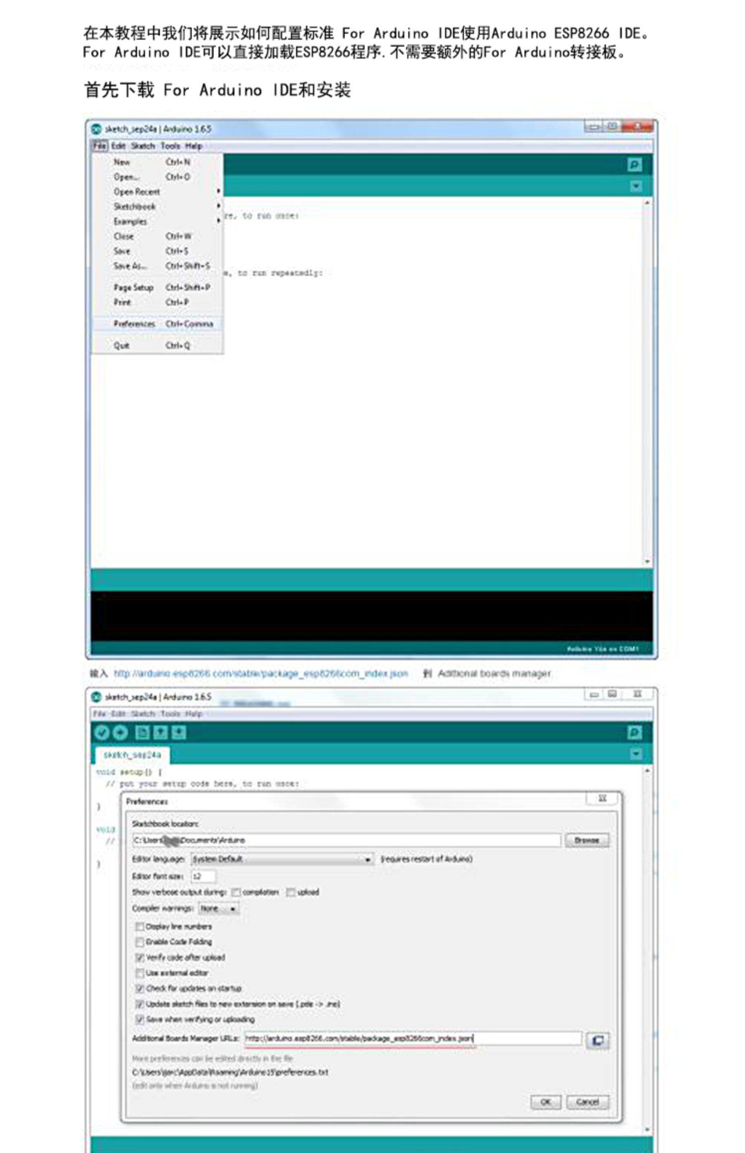Toggle the compilation verbose output checkbox
Viewport: 745px width, 1153px height.
[236, 892]
